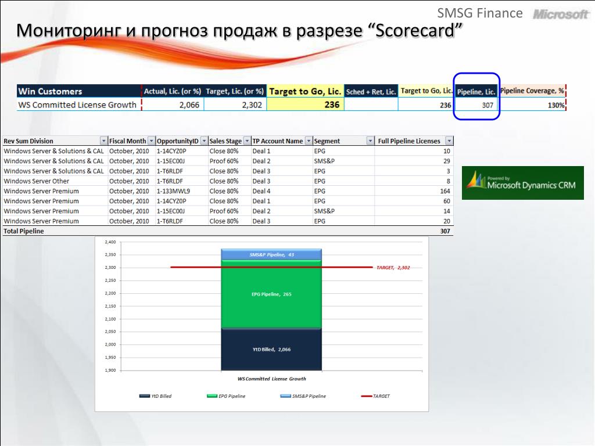The height and width of the screenshot is (446, 595).
Task: Select the Target to Go, Lic. header cell
Action: pos(305,91)
